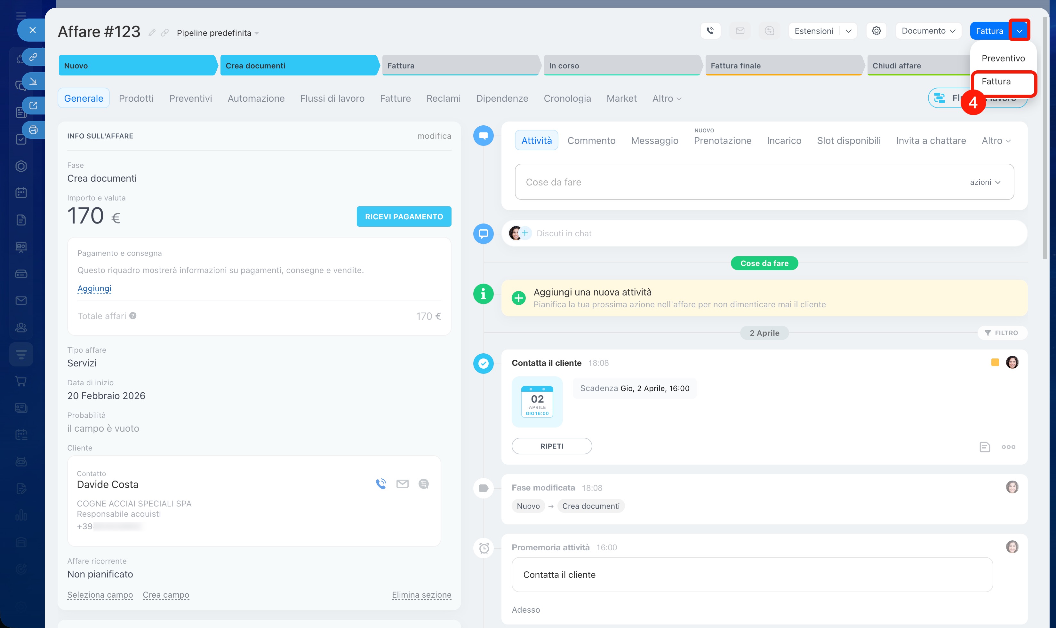
Task: Click the note icon on activity card
Action: tap(984, 446)
